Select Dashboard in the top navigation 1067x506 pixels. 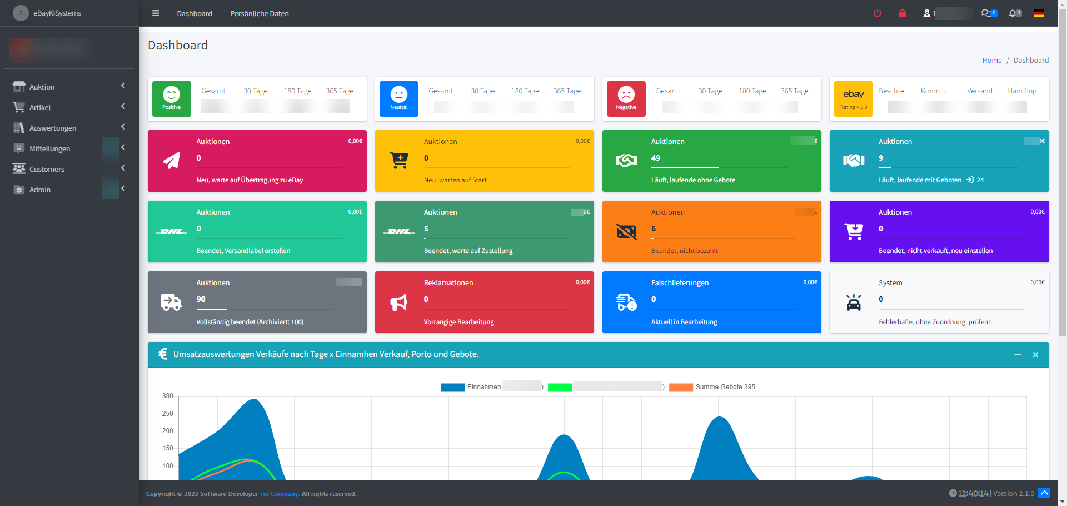[x=194, y=13]
